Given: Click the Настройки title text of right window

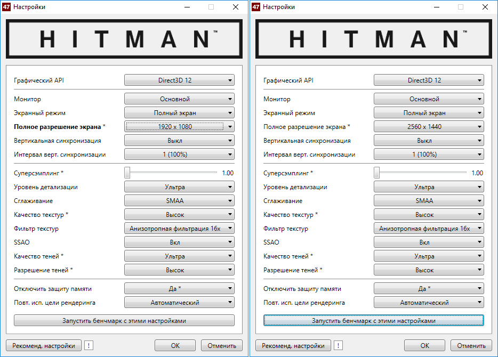Looking at the screenshot, I should pos(279,7).
